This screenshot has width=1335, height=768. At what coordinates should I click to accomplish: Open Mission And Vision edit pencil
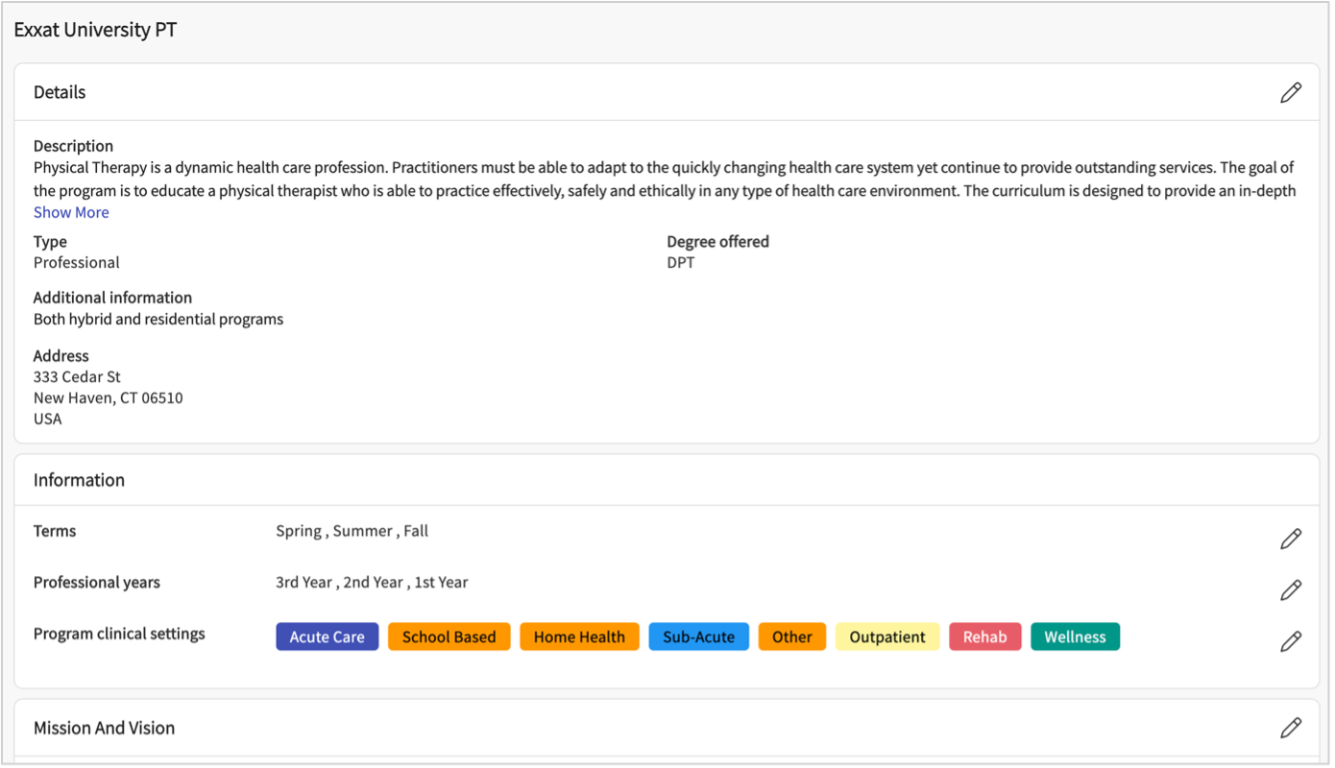coord(1291,728)
